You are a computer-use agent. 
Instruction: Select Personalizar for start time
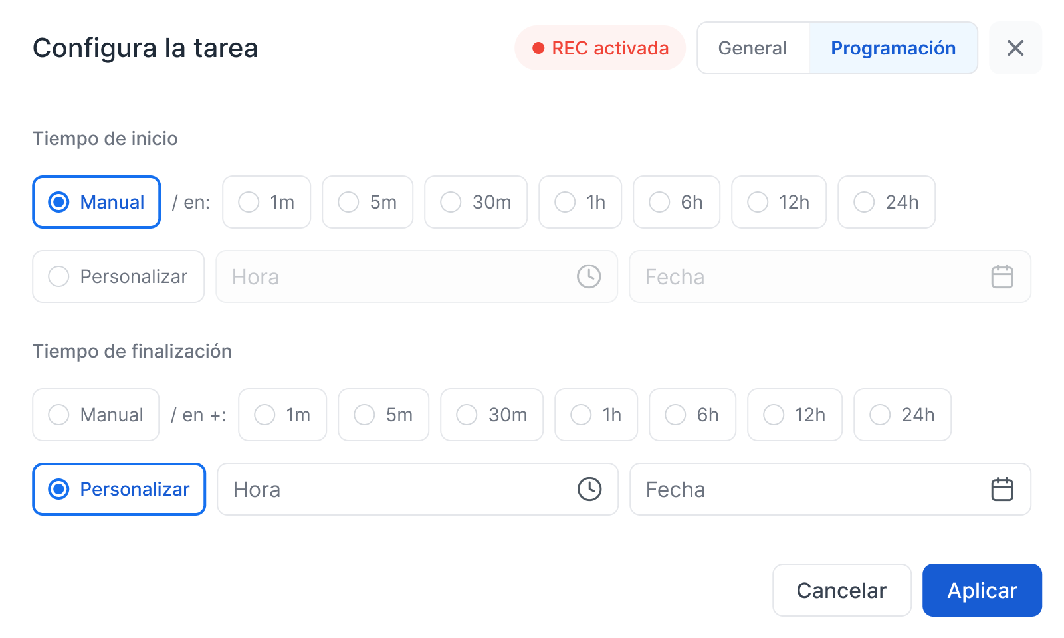click(118, 276)
